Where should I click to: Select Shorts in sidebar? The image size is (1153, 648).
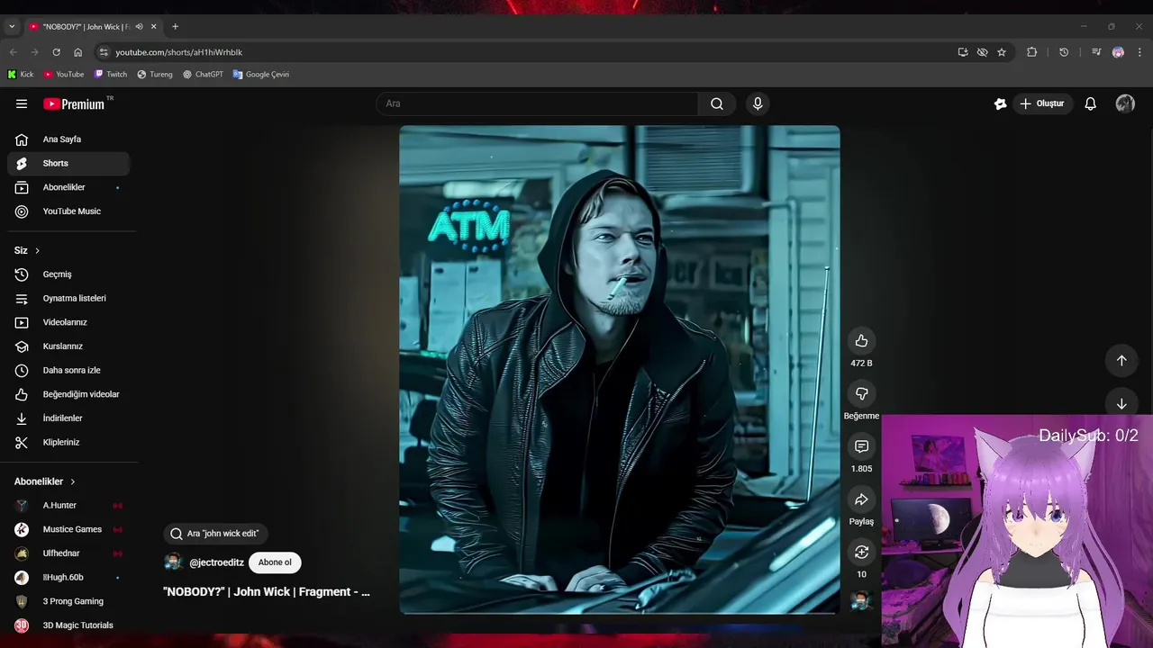[x=68, y=164]
